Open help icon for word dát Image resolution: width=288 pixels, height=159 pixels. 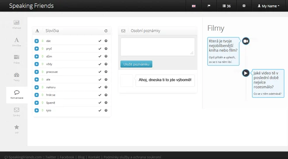106,41
